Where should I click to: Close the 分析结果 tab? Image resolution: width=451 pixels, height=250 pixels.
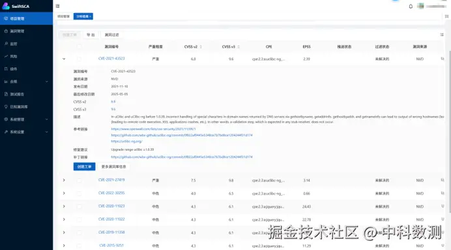(x=91, y=16)
